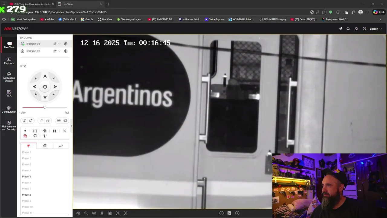The width and height of the screenshot is (387, 218).
Task: Open Latest Earthquakes bookmark
Action: (x=23, y=19)
